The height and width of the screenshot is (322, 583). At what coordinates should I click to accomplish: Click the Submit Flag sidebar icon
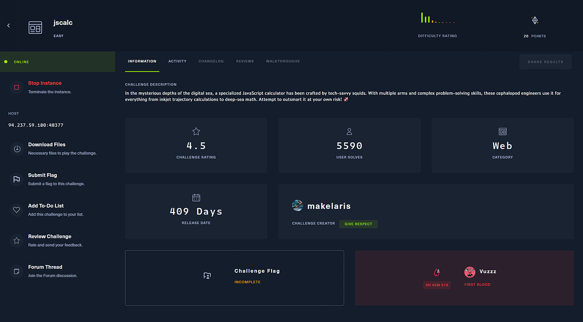(x=16, y=179)
